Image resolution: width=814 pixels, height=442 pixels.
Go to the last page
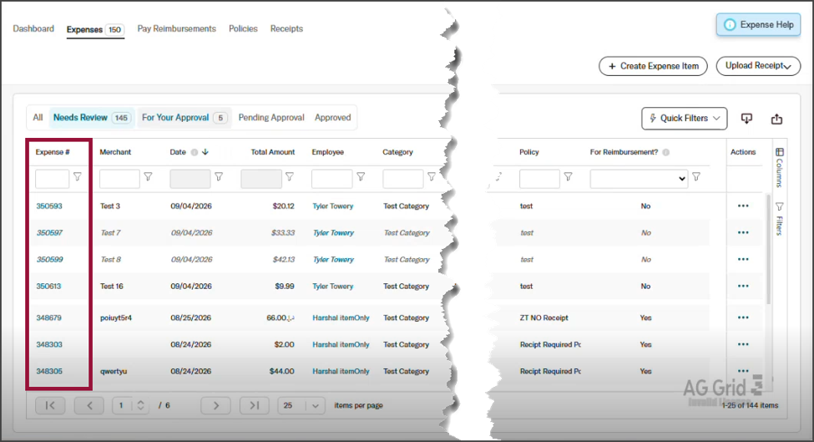[255, 405]
